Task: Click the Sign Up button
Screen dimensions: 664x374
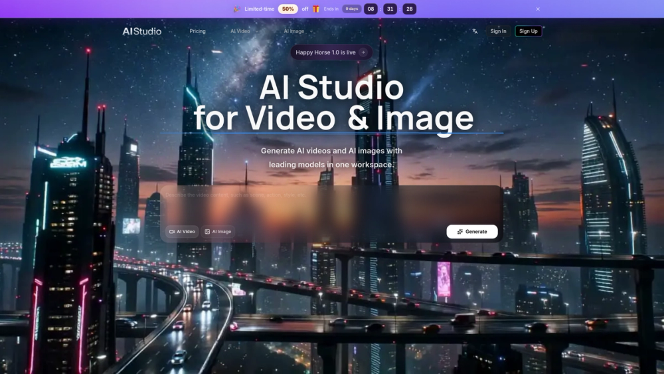Action: point(528,31)
